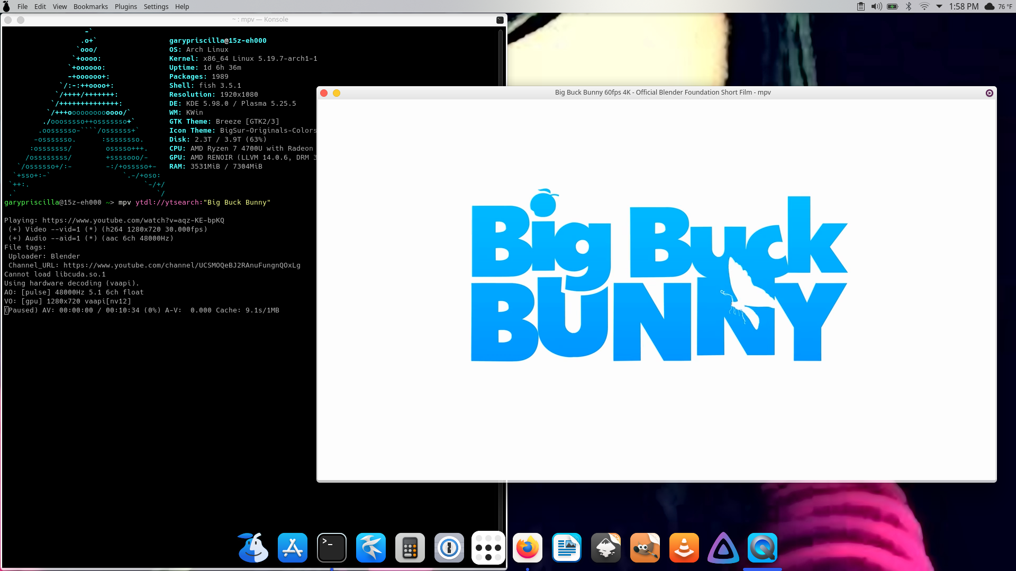The height and width of the screenshot is (571, 1016).
Task: Open the Edit menu
Action: click(40, 6)
